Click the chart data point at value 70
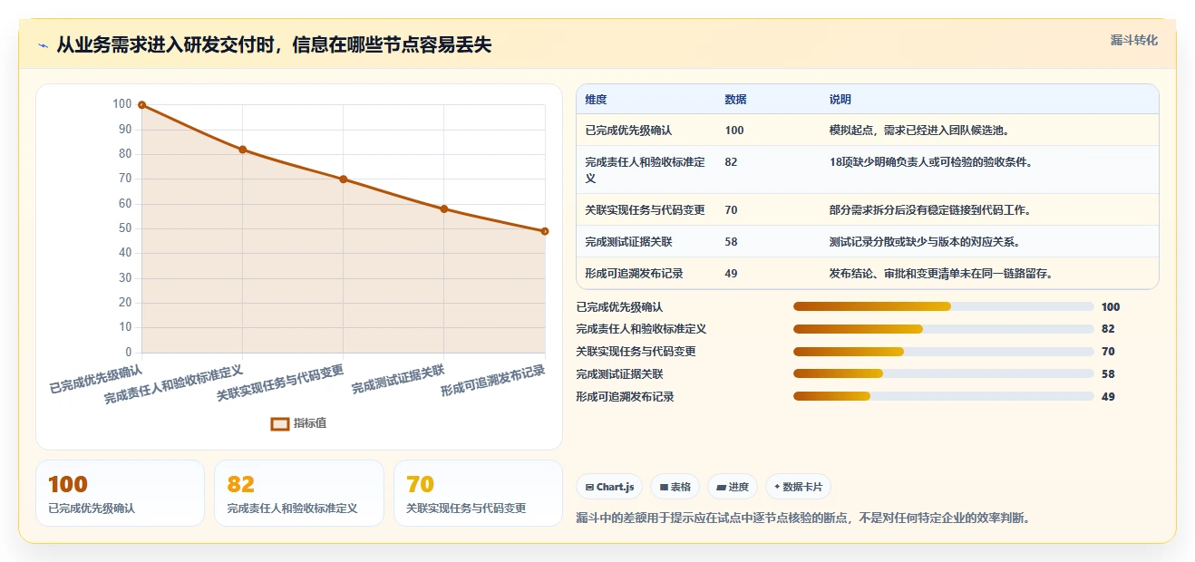The image size is (1195, 562). tap(343, 179)
